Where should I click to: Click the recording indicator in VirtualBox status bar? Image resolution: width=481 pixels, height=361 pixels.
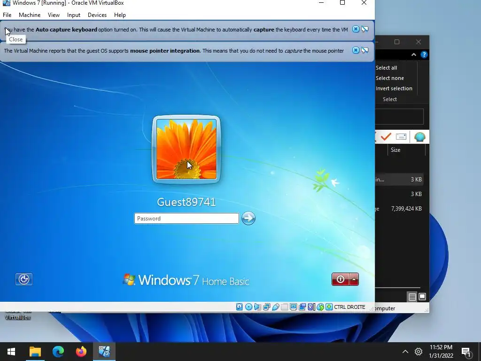coord(302,307)
